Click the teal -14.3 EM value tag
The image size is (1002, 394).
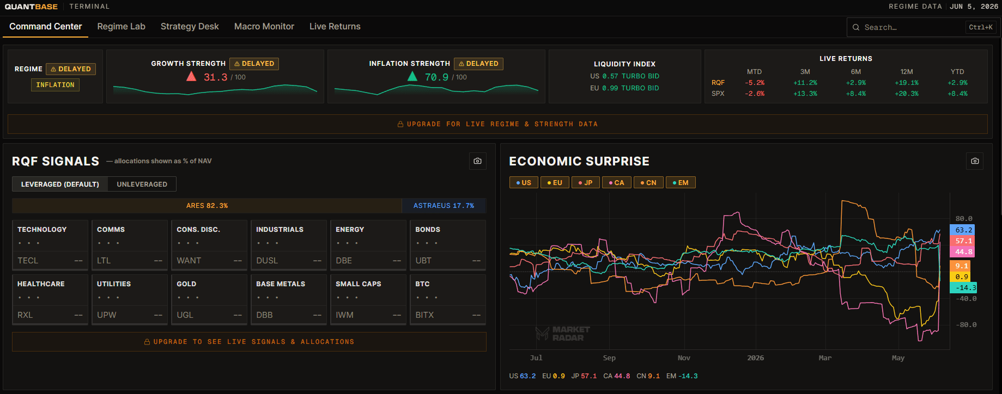pyautogui.click(x=963, y=288)
